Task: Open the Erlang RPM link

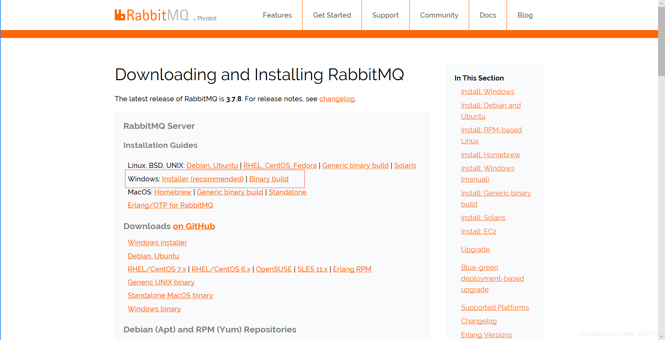Action: tap(352, 269)
